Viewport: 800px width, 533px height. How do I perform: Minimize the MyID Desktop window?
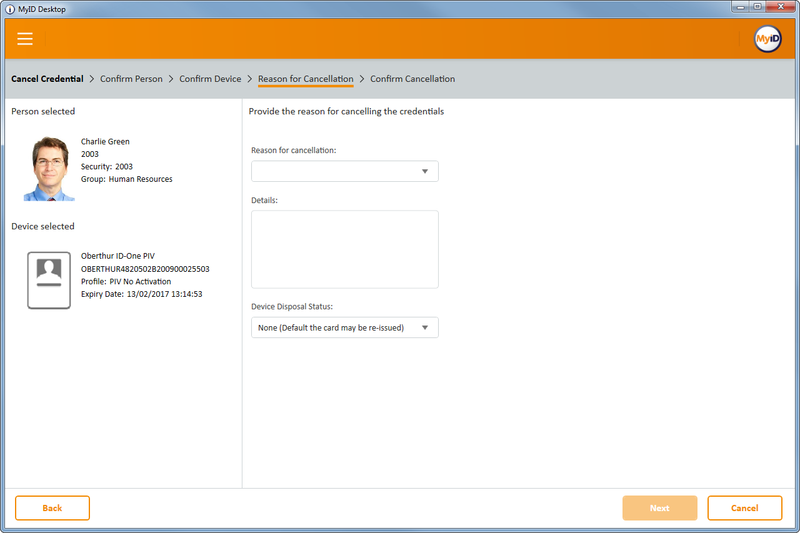coord(741,6)
